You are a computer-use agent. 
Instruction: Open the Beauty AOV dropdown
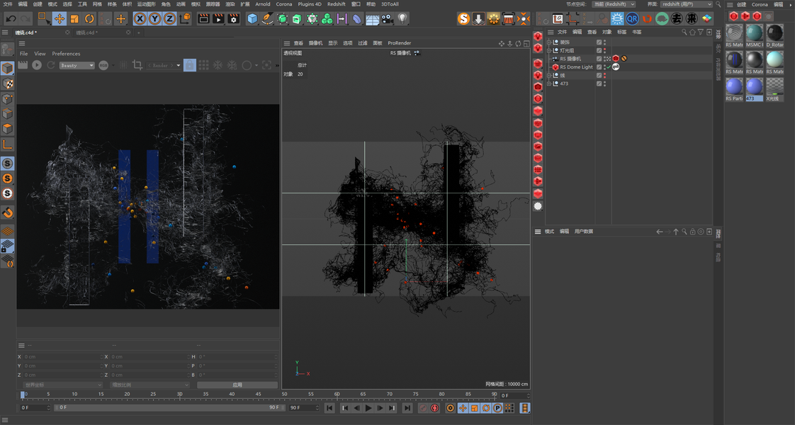tap(77, 65)
